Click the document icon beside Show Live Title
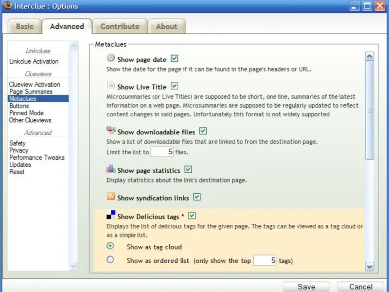This screenshot has width=389, height=292. pos(111,86)
